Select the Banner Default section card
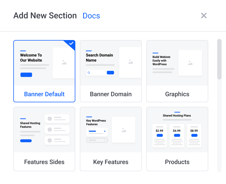This screenshot has width=226, height=184. (44, 71)
